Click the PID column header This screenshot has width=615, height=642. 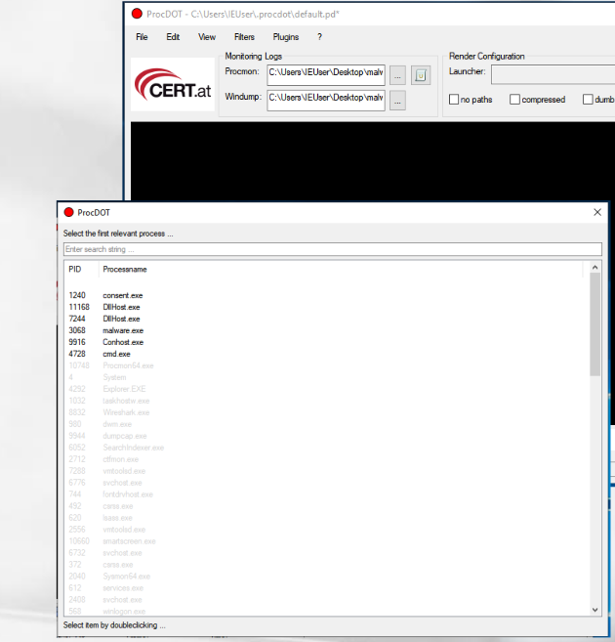(x=81, y=269)
